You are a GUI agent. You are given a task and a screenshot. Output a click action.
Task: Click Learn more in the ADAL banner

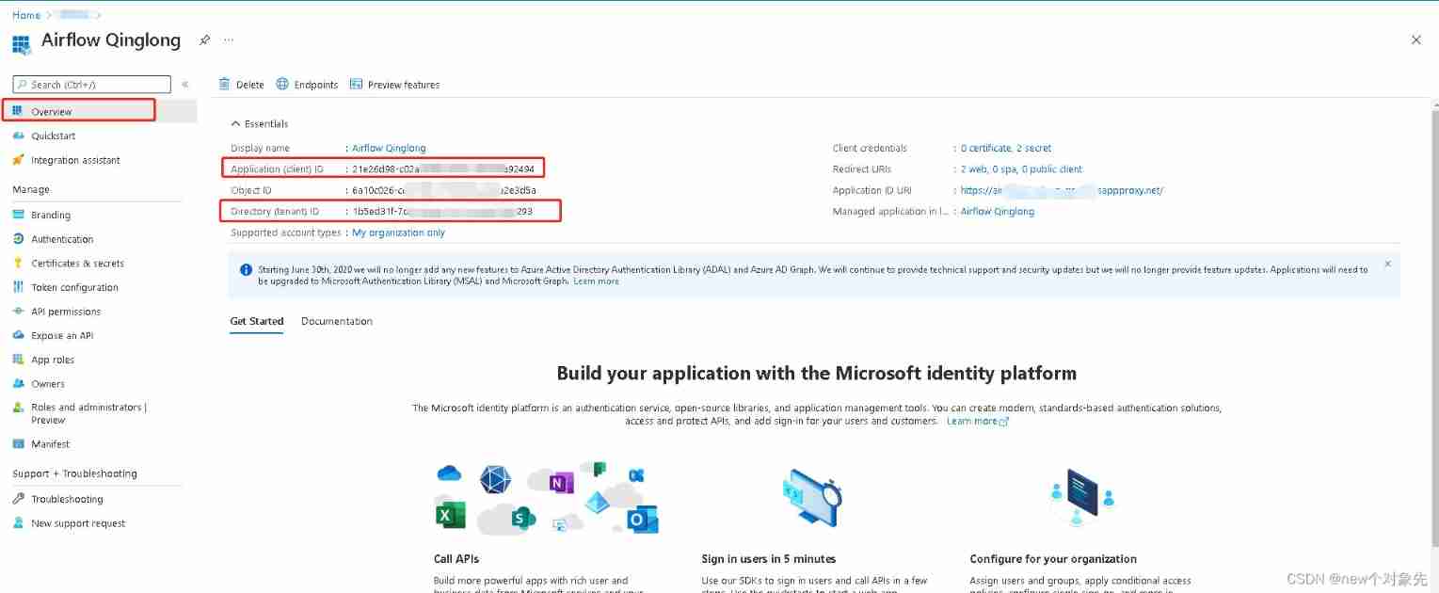pos(597,281)
